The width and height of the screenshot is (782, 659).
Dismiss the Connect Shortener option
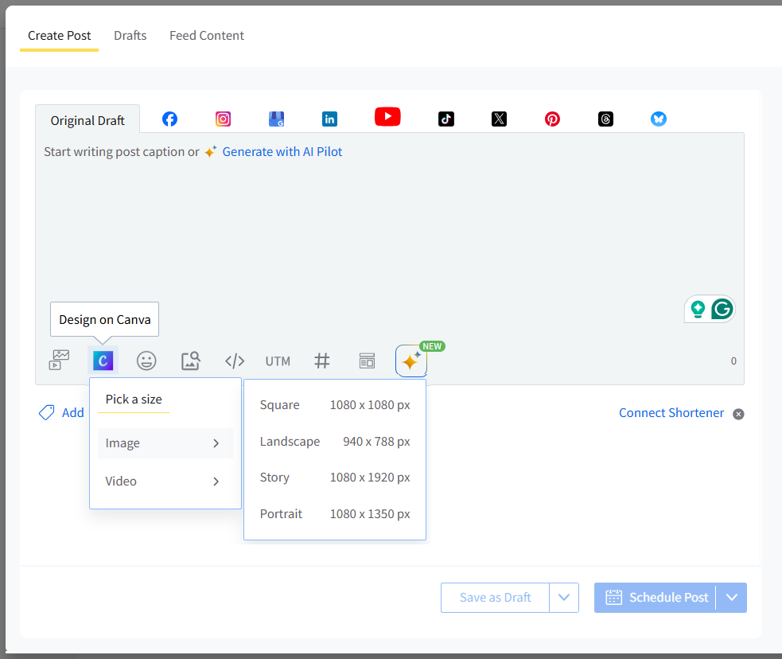[738, 414]
